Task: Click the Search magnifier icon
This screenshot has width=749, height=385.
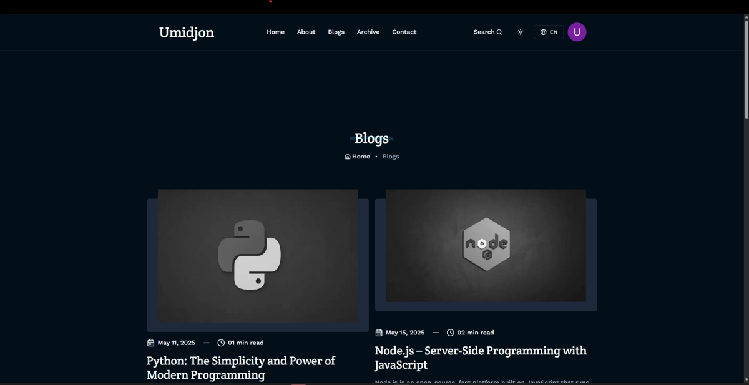Action: (x=499, y=32)
